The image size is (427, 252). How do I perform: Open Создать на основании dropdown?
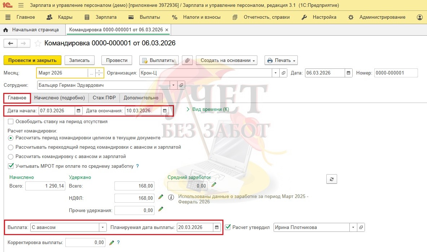pos(226,60)
